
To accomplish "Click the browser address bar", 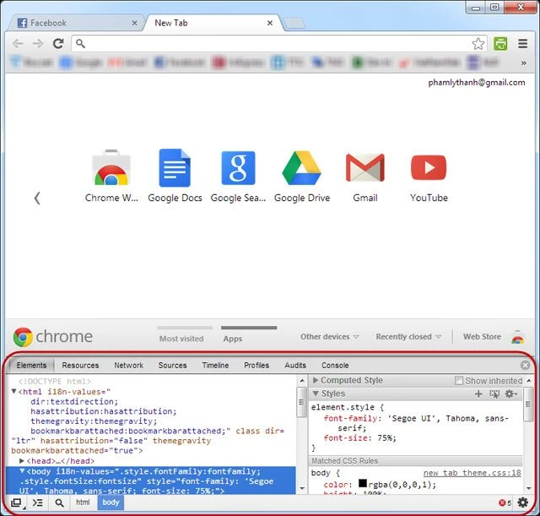I will point(270,43).
